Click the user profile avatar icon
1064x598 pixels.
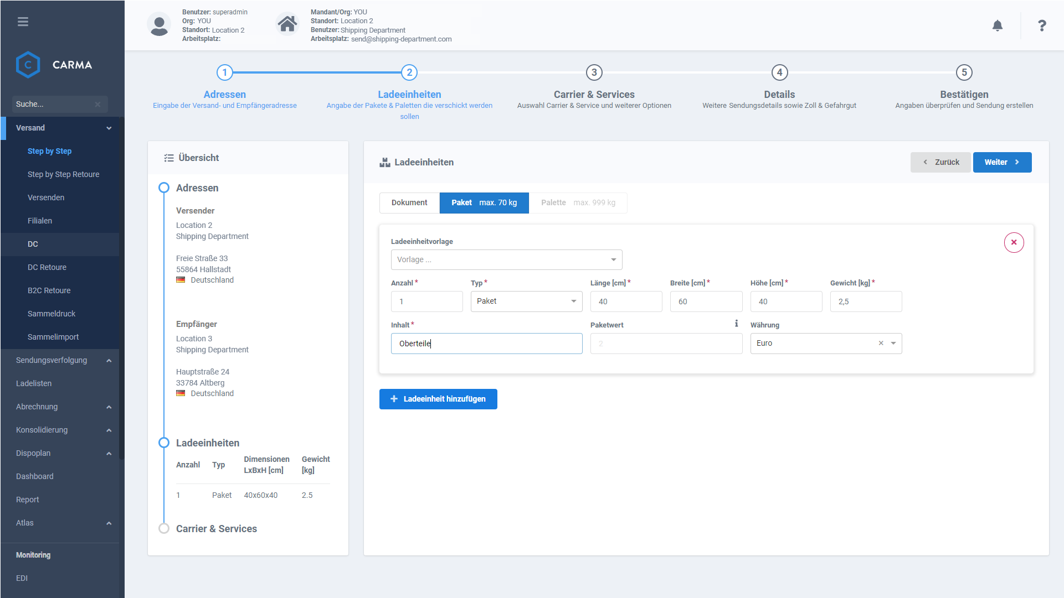(x=159, y=25)
